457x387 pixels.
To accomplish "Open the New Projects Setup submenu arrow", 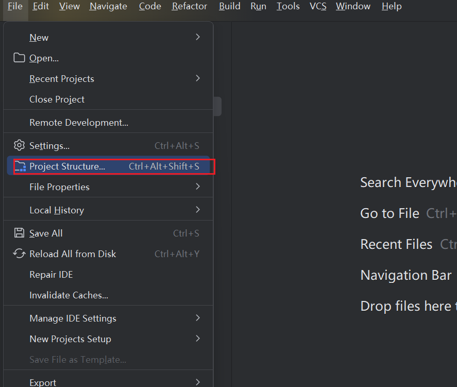I will tap(198, 339).
